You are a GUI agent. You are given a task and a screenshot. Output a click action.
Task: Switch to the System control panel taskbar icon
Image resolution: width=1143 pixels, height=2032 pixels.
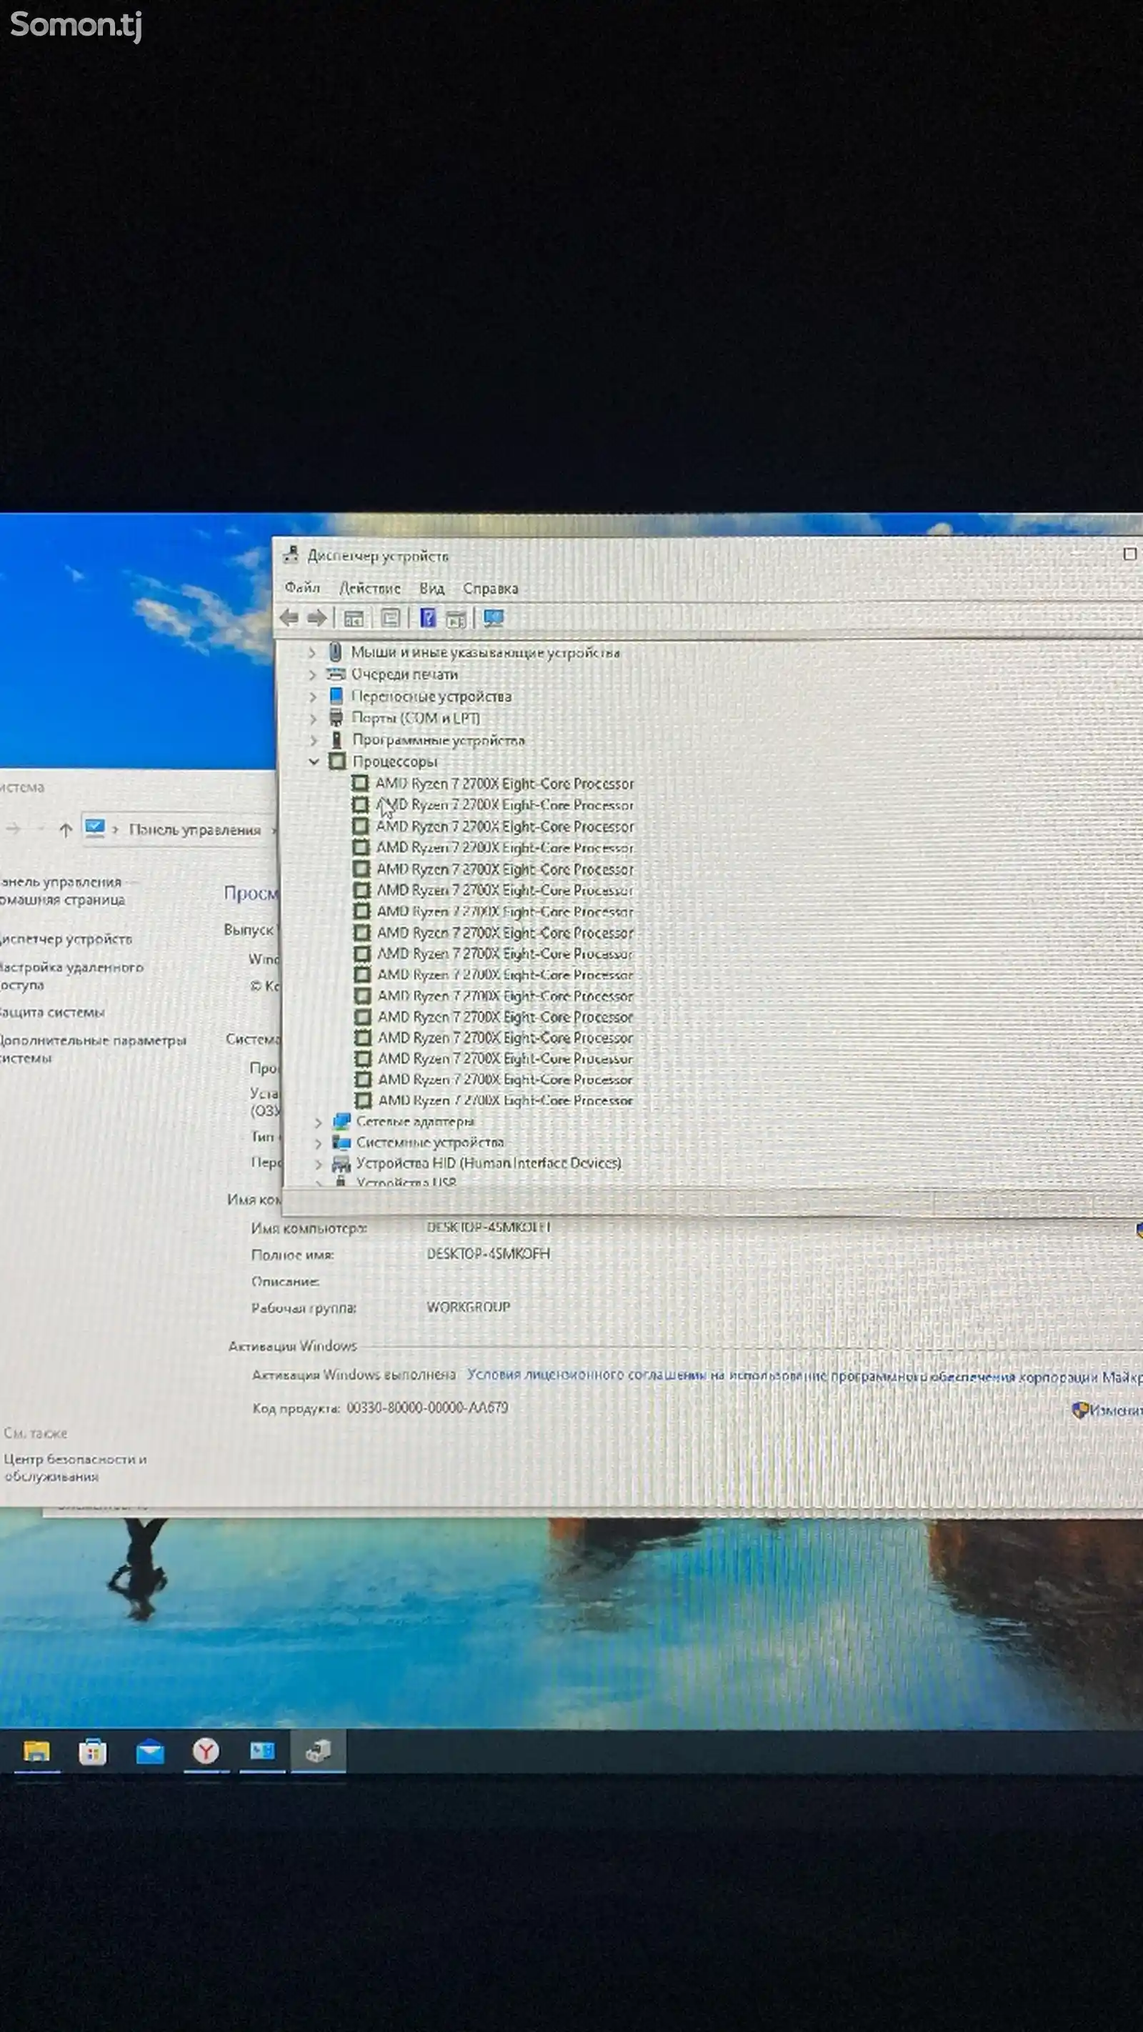click(x=262, y=1751)
